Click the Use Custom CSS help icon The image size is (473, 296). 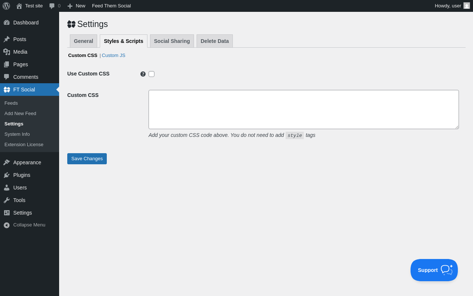point(143,74)
